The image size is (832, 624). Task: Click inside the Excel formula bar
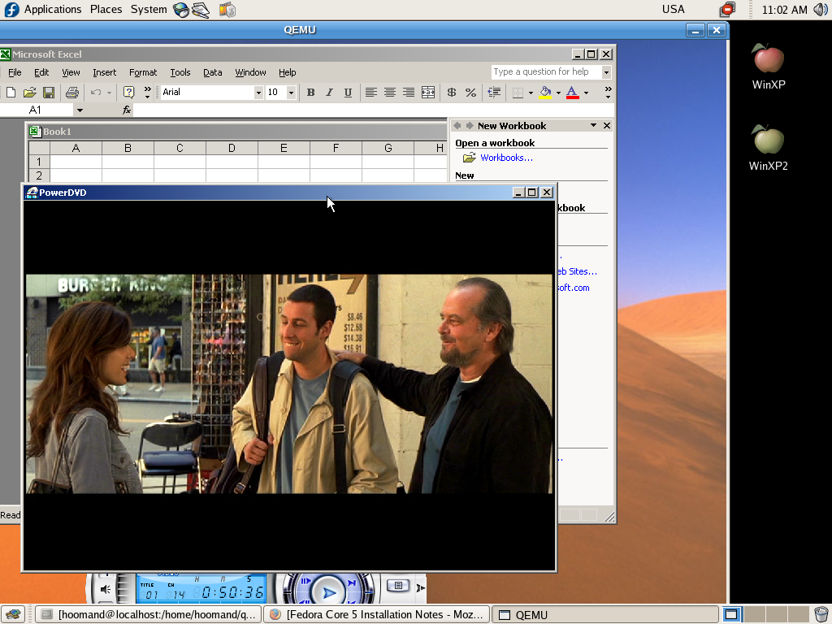click(x=373, y=110)
